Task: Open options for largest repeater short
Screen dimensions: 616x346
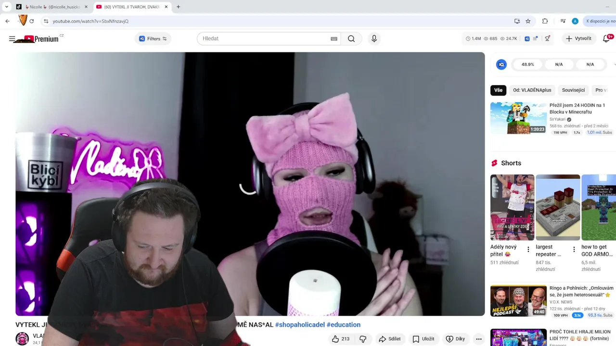Action: coord(574,249)
